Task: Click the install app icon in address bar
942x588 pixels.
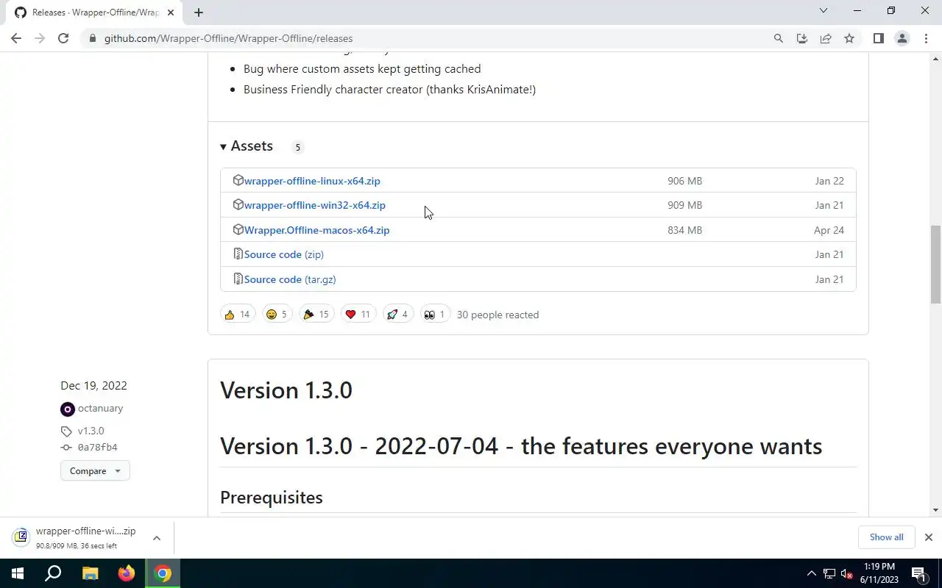Action: coord(802,38)
